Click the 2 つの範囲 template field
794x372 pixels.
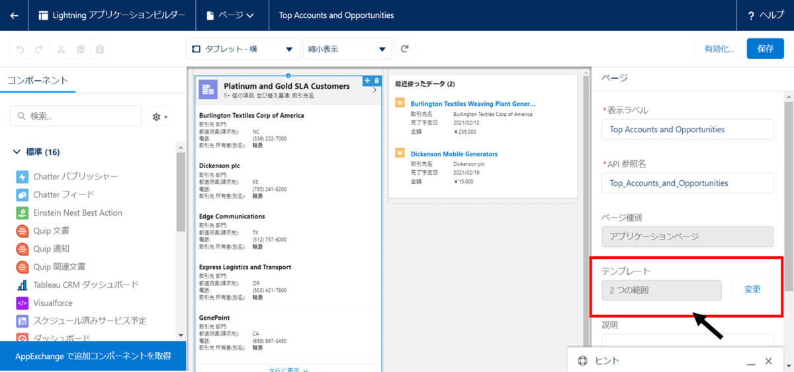(662, 289)
